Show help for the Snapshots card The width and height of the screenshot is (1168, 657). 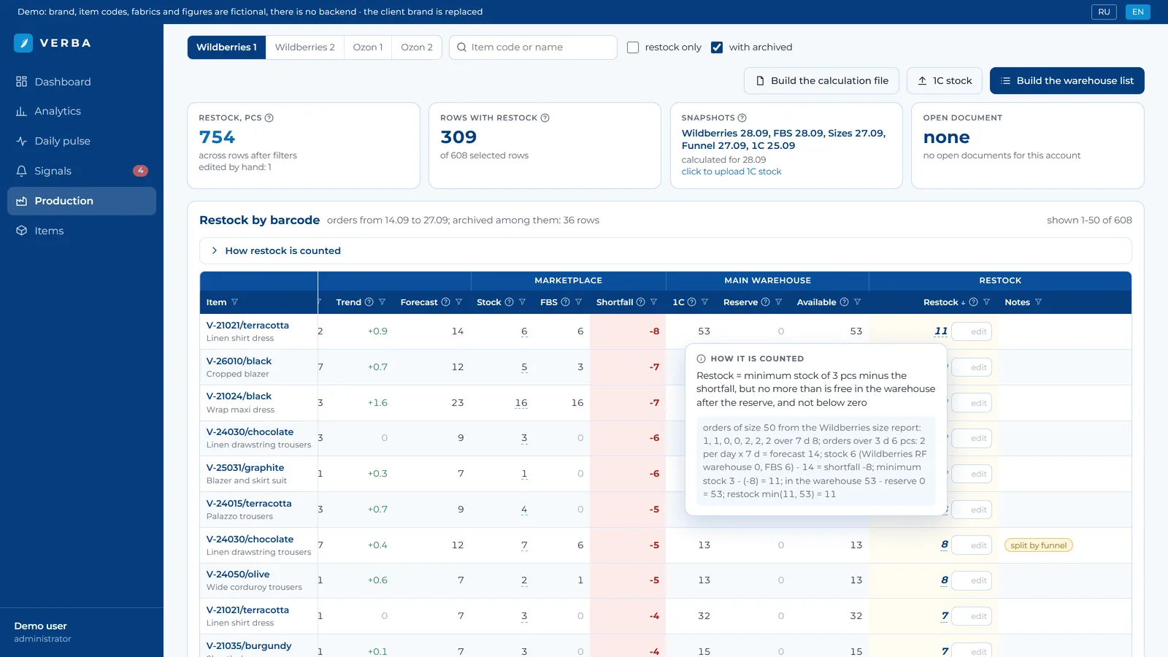tap(742, 118)
